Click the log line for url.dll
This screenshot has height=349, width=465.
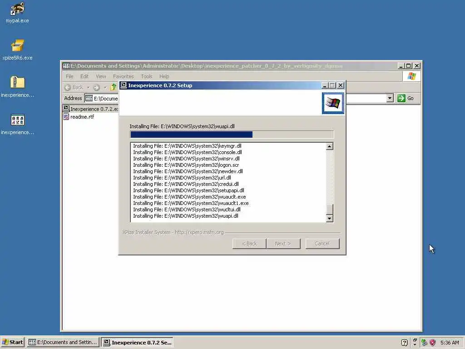click(182, 178)
